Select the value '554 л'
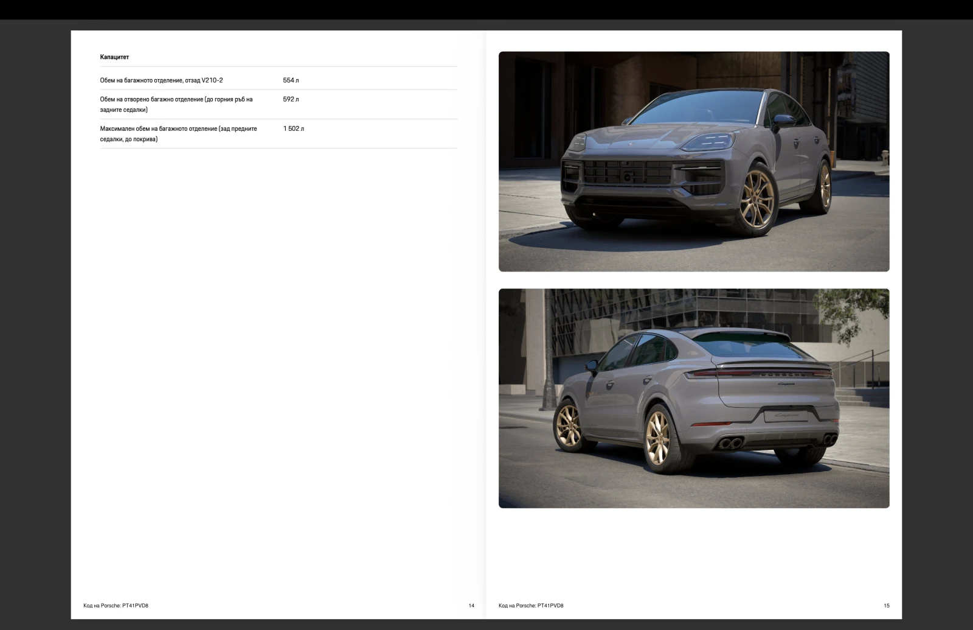 click(291, 80)
